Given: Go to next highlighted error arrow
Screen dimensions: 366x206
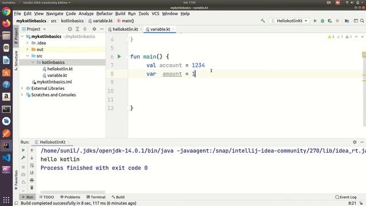Looking at the screenshot, I should [362, 37].
